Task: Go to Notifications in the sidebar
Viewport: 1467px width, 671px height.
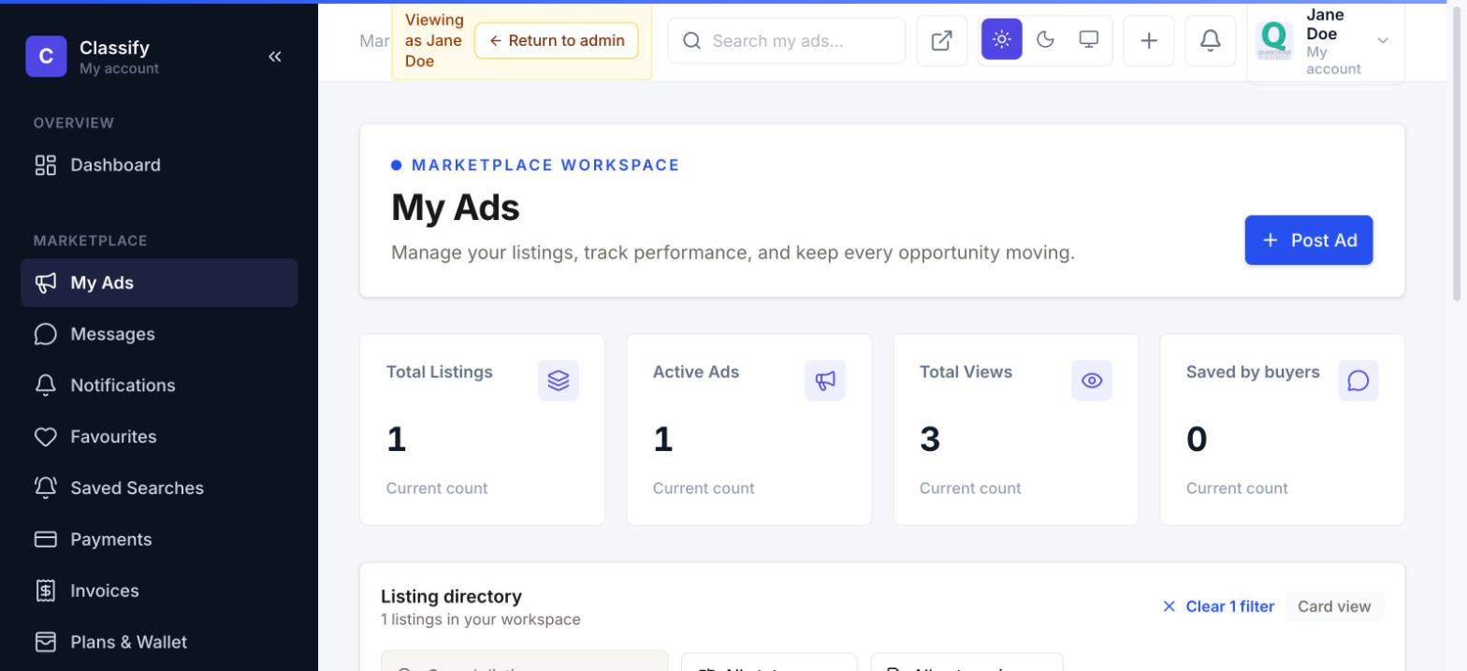Action: [159, 386]
